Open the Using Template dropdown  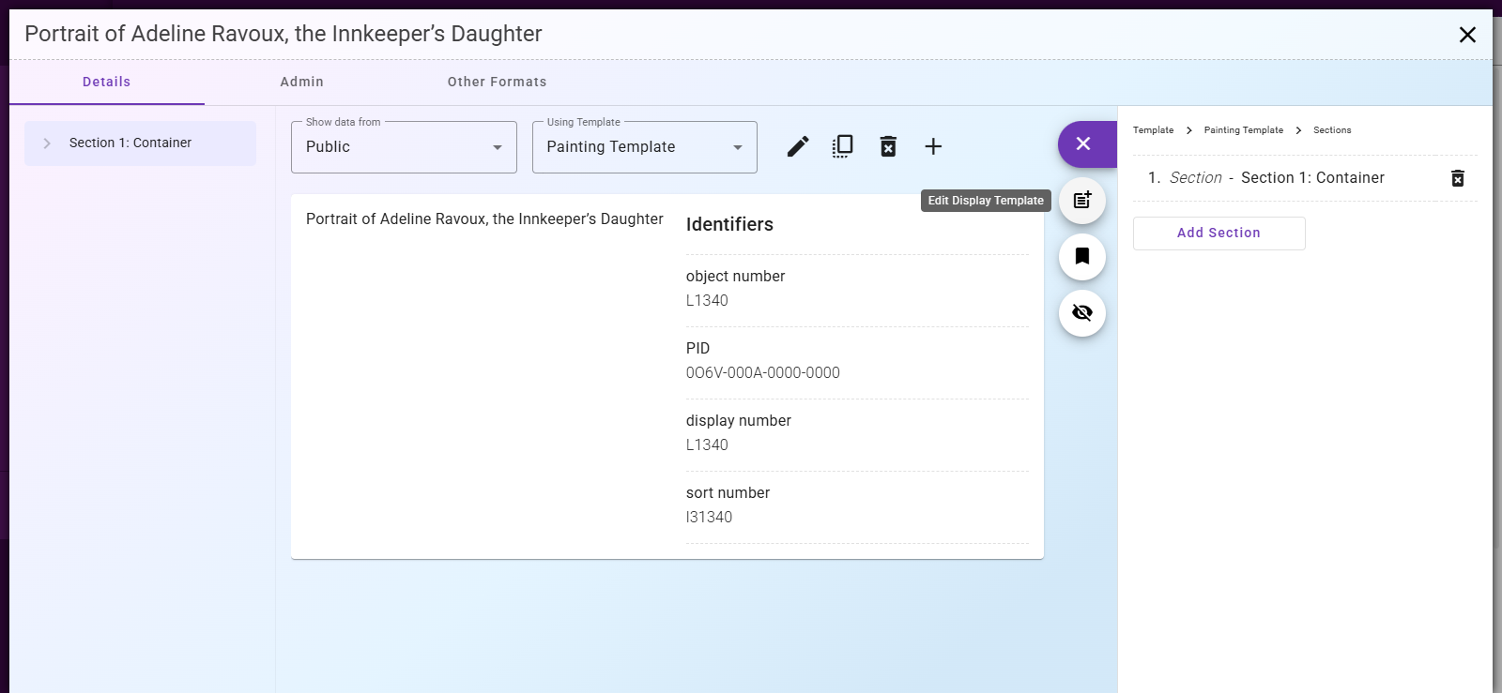pyautogui.click(x=644, y=147)
